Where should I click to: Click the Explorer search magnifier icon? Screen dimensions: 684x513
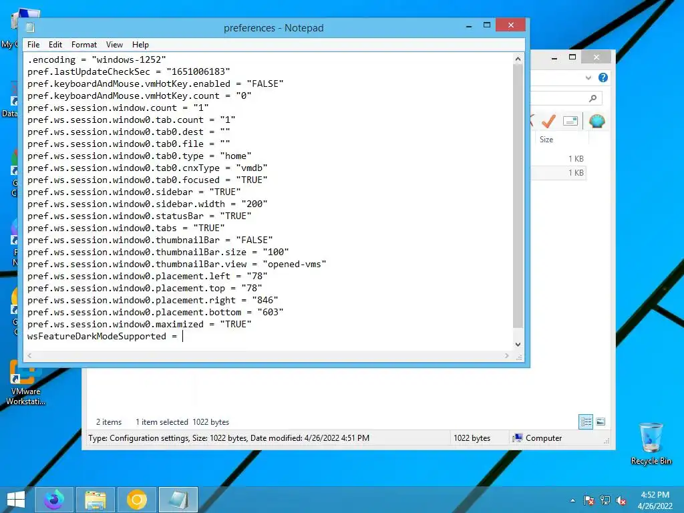(592, 99)
